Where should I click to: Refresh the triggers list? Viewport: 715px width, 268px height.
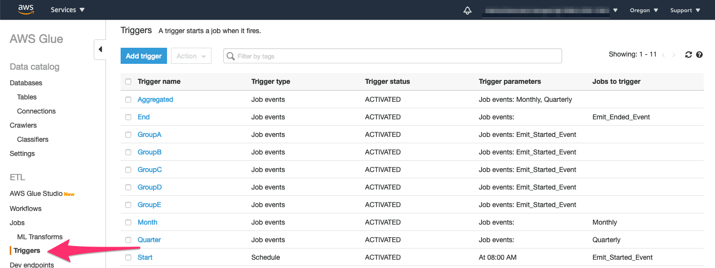pos(689,55)
